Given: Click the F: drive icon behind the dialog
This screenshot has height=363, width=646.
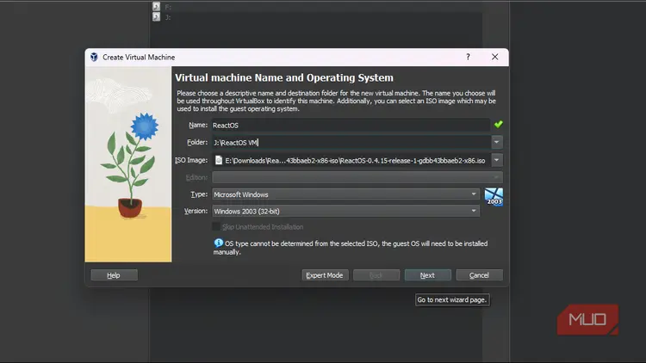Looking at the screenshot, I should (156, 6).
